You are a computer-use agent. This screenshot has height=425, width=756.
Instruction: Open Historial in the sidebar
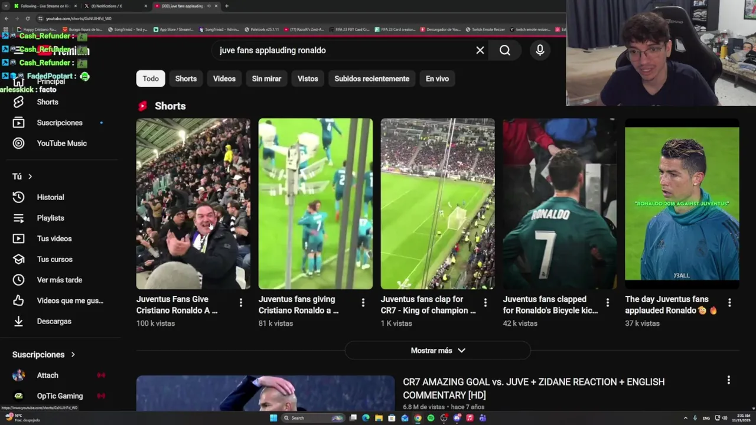[50, 197]
